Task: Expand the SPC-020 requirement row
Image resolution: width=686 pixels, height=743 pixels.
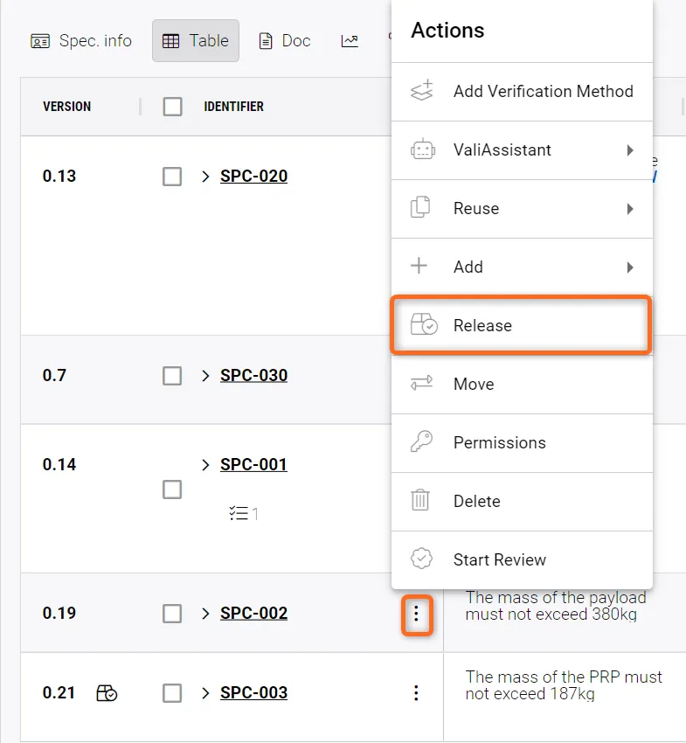Action: click(x=205, y=177)
